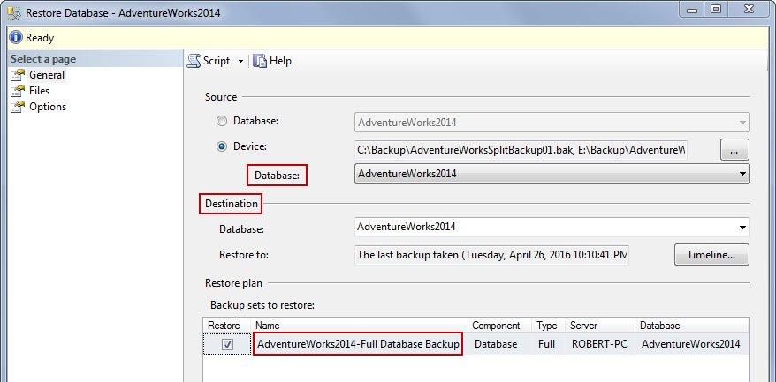This screenshot has width=776, height=382.
Task: Click the Restore Database window title icon
Action: (14, 12)
